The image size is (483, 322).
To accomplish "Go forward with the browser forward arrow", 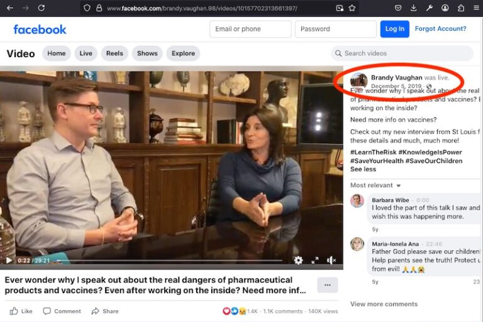I will 26,8.
